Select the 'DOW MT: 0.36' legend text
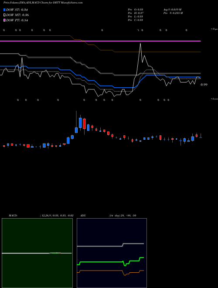This screenshot has width=218, height=288. (x=17, y=15)
